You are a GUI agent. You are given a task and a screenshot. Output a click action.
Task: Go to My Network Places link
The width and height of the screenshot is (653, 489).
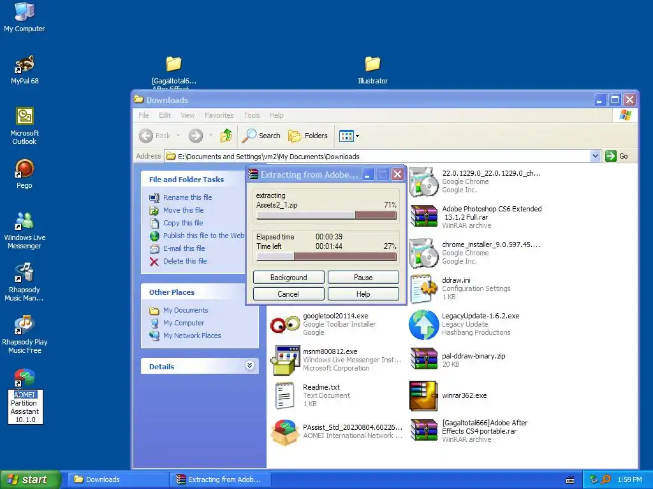(x=185, y=336)
